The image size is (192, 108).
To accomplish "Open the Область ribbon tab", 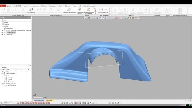I will pyautogui.click(x=44, y=6).
